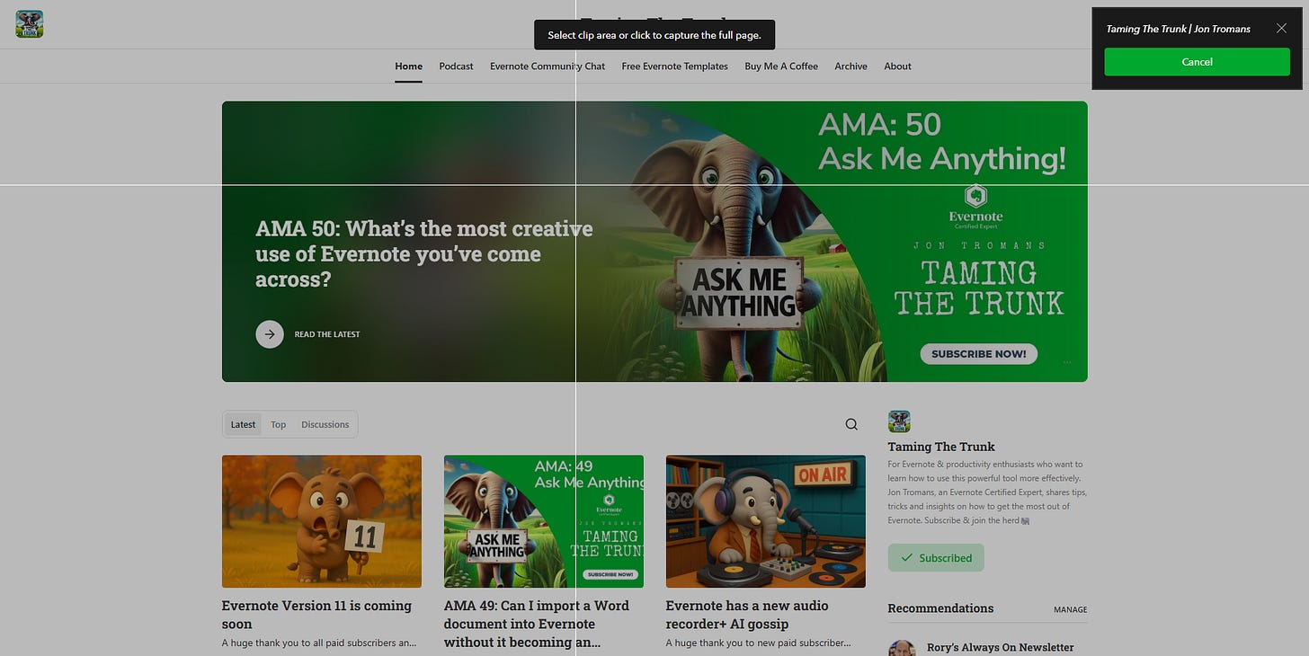Switch to Discussions filter
The width and height of the screenshot is (1309, 656).
[x=325, y=424]
